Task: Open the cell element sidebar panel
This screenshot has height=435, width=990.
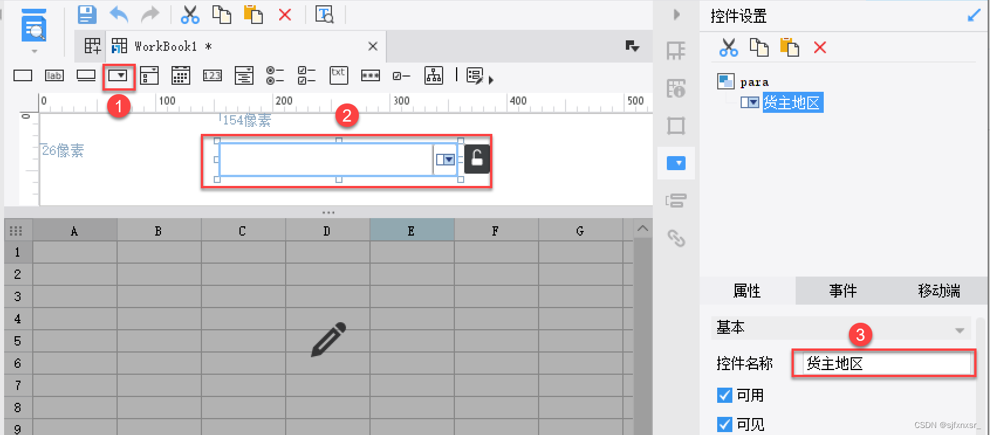Action: pos(676,51)
